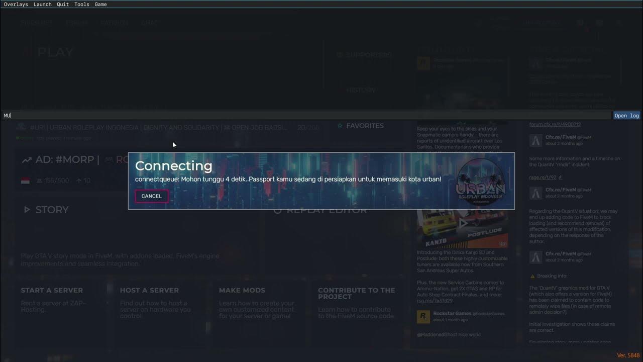Open the dimmed Supporters tab
643x362 pixels.
pyautogui.click(x=364, y=55)
